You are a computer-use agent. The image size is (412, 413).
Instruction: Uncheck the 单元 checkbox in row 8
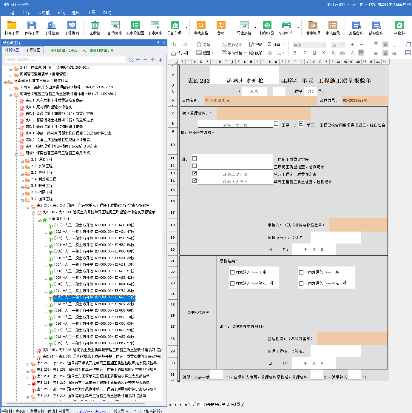(301, 124)
